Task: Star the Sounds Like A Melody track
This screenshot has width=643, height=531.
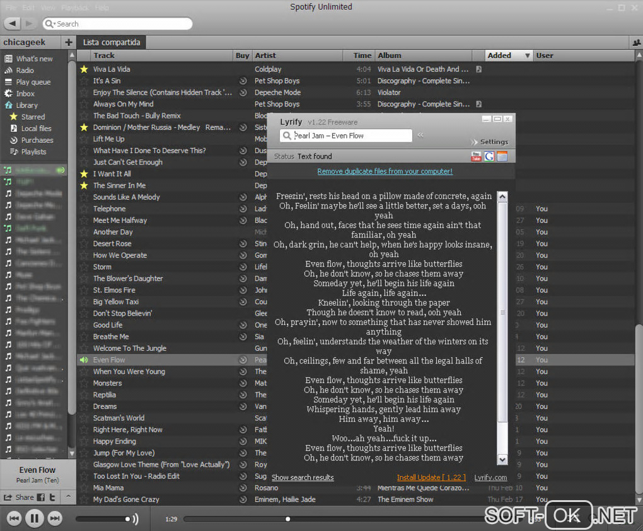Action: (84, 198)
